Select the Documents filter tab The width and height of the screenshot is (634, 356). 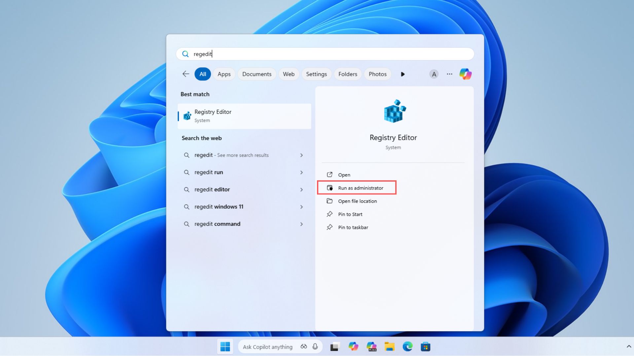tap(257, 74)
